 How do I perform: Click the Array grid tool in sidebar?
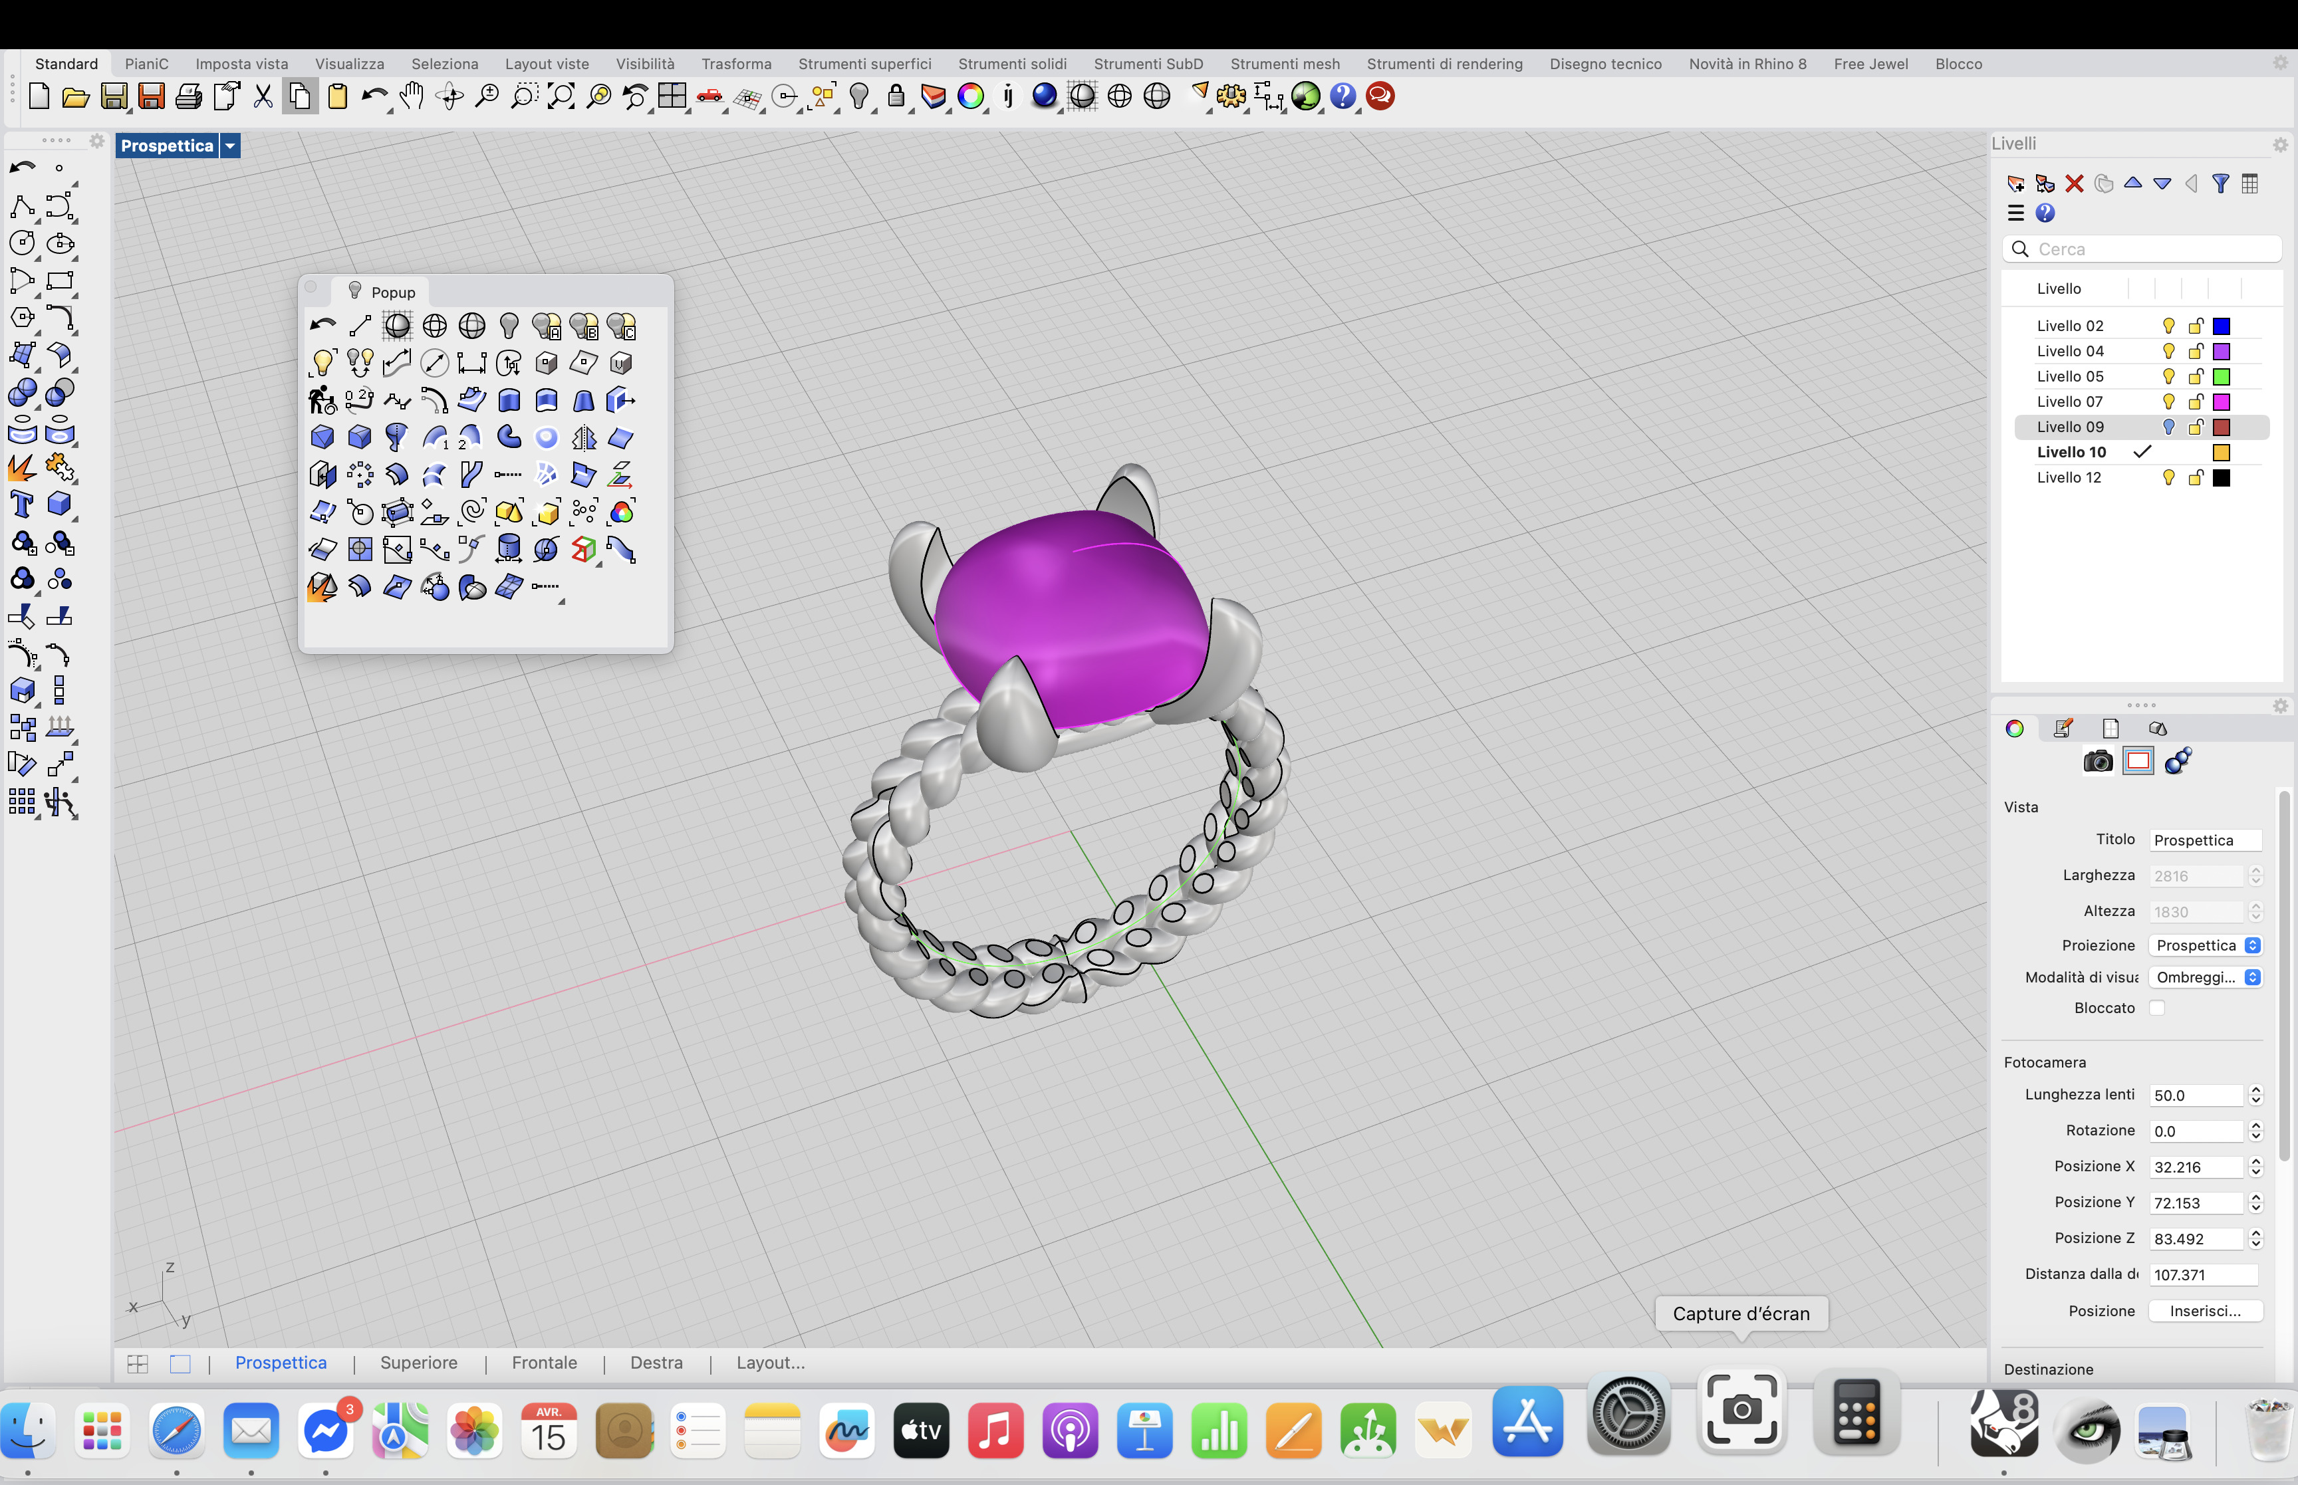[x=22, y=801]
